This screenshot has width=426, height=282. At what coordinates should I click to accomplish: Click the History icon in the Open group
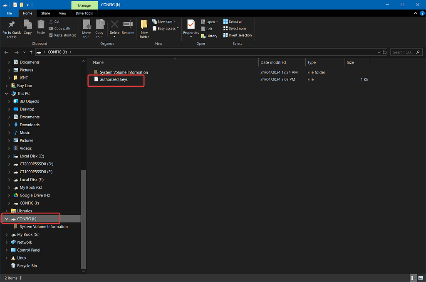click(210, 36)
